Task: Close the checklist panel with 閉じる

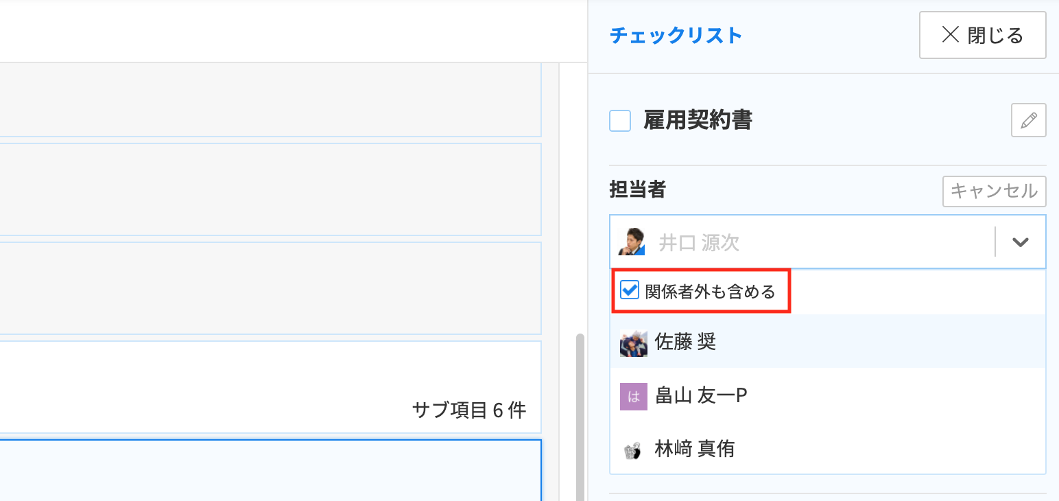Action: pyautogui.click(x=983, y=35)
